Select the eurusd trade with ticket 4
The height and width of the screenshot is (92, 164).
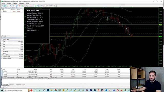[66, 75]
